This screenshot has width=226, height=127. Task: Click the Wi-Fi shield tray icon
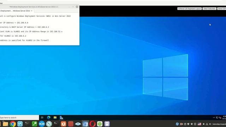pyautogui.click(x=188, y=124)
